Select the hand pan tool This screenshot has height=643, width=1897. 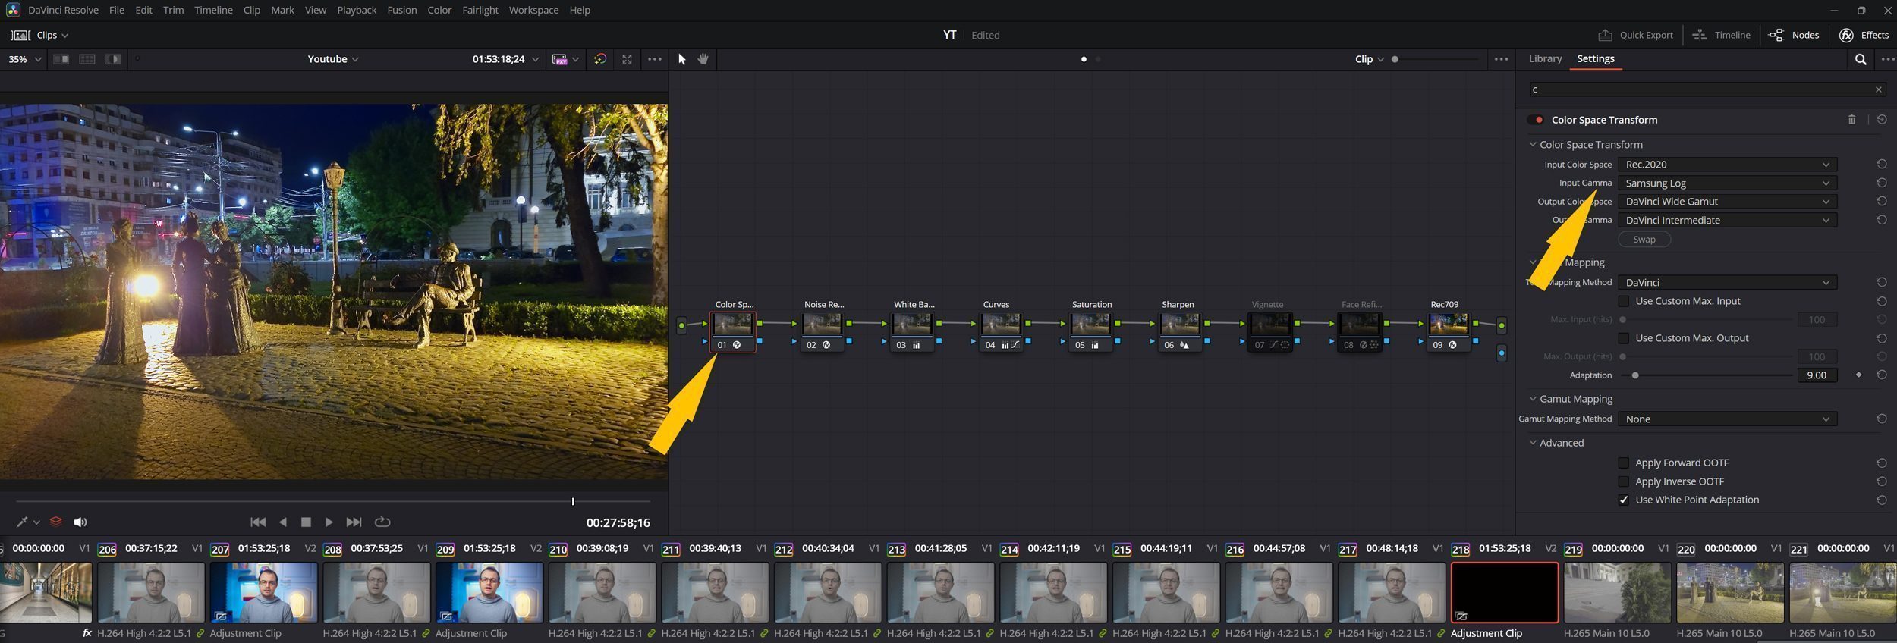tap(703, 59)
